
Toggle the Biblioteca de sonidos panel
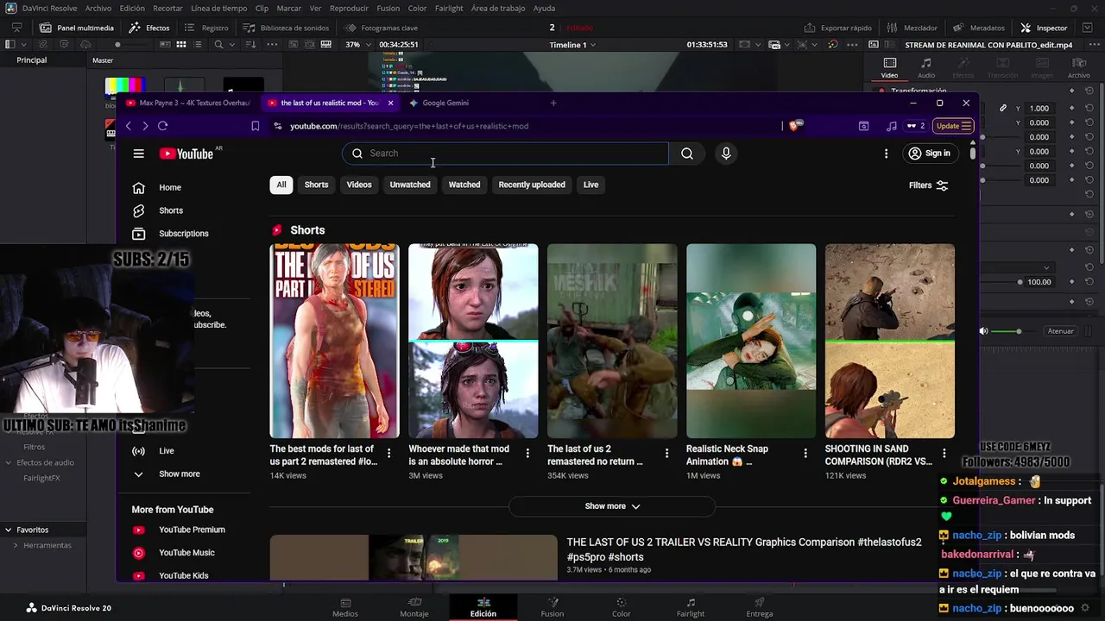pos(287,28)
